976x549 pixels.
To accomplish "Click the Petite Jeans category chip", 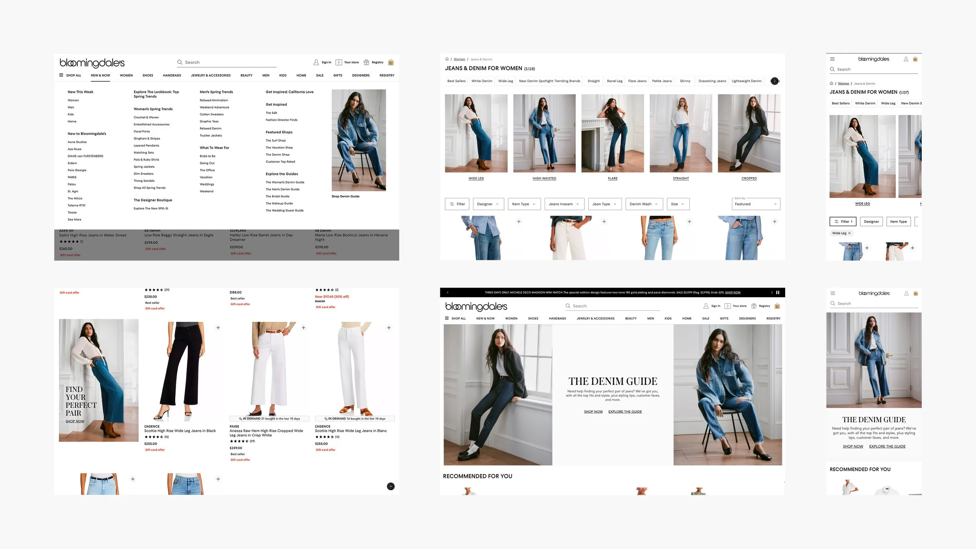I will click(x=662, y=81).
